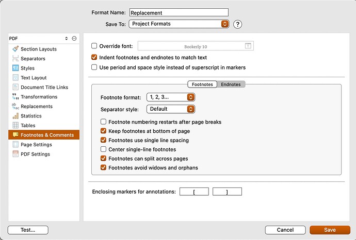The width and height of the screenshot is (356, 240).
Task: Open Transformations pane
Action: pyautogui.click(x=44, y=97)
